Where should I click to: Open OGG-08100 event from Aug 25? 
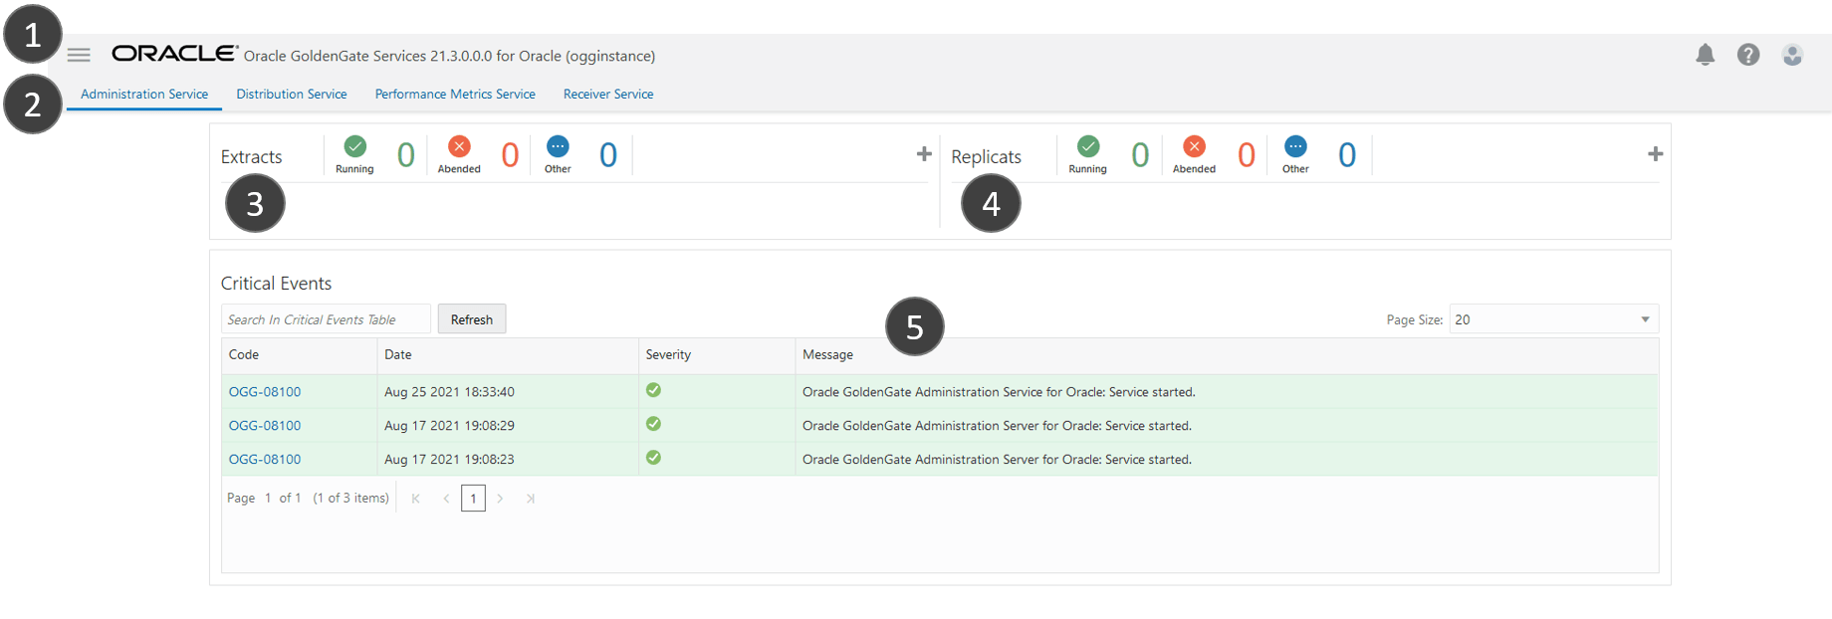point(265,392)
